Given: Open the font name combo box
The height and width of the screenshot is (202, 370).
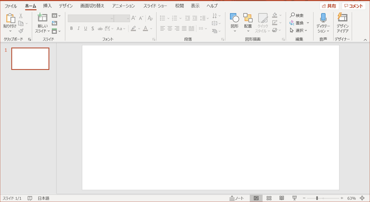Looking at the screenshot, I should coord(91,18).
